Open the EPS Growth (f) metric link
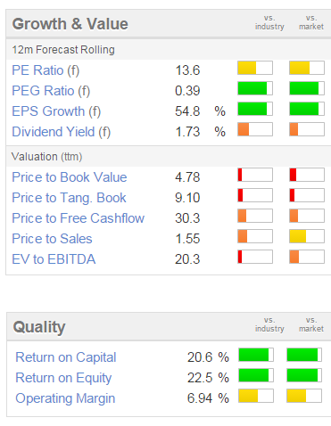Viewport: 331px width, 426px height. (x=56, y=111)
